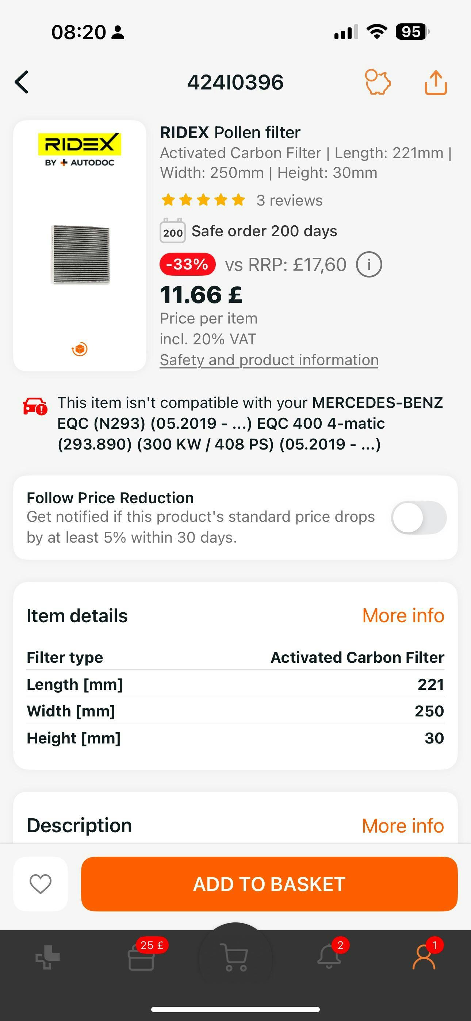471x1021 pixels.
Task: Expand Description with More info
Action: pyautogui.click(x=403, y=826)
